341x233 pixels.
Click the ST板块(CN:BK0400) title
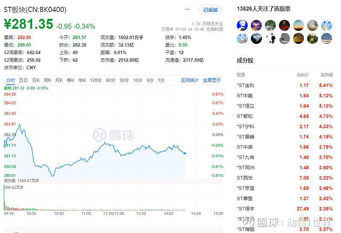[x=35, y=9]
